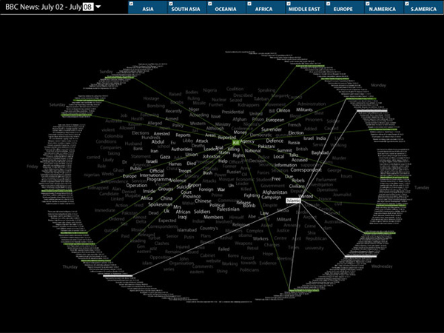The height and width of the screenshot is (333, 444).
Task: Toggle the South Asia checkbox
Action: (170, 4)
